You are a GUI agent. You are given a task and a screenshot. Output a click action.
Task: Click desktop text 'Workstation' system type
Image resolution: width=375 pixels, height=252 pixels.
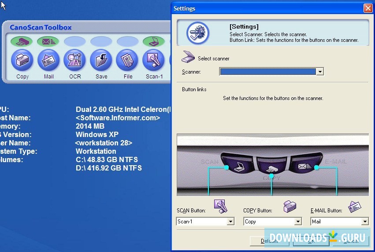point(96,151)
